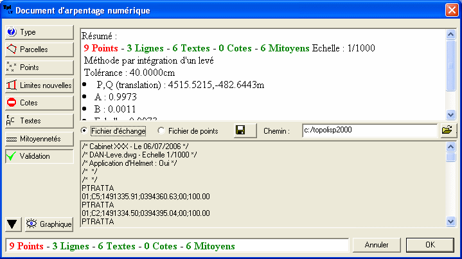Close the Document d'arpentage numérique window
This screenshot has width=462, height=259.
(x=451, y=10)
